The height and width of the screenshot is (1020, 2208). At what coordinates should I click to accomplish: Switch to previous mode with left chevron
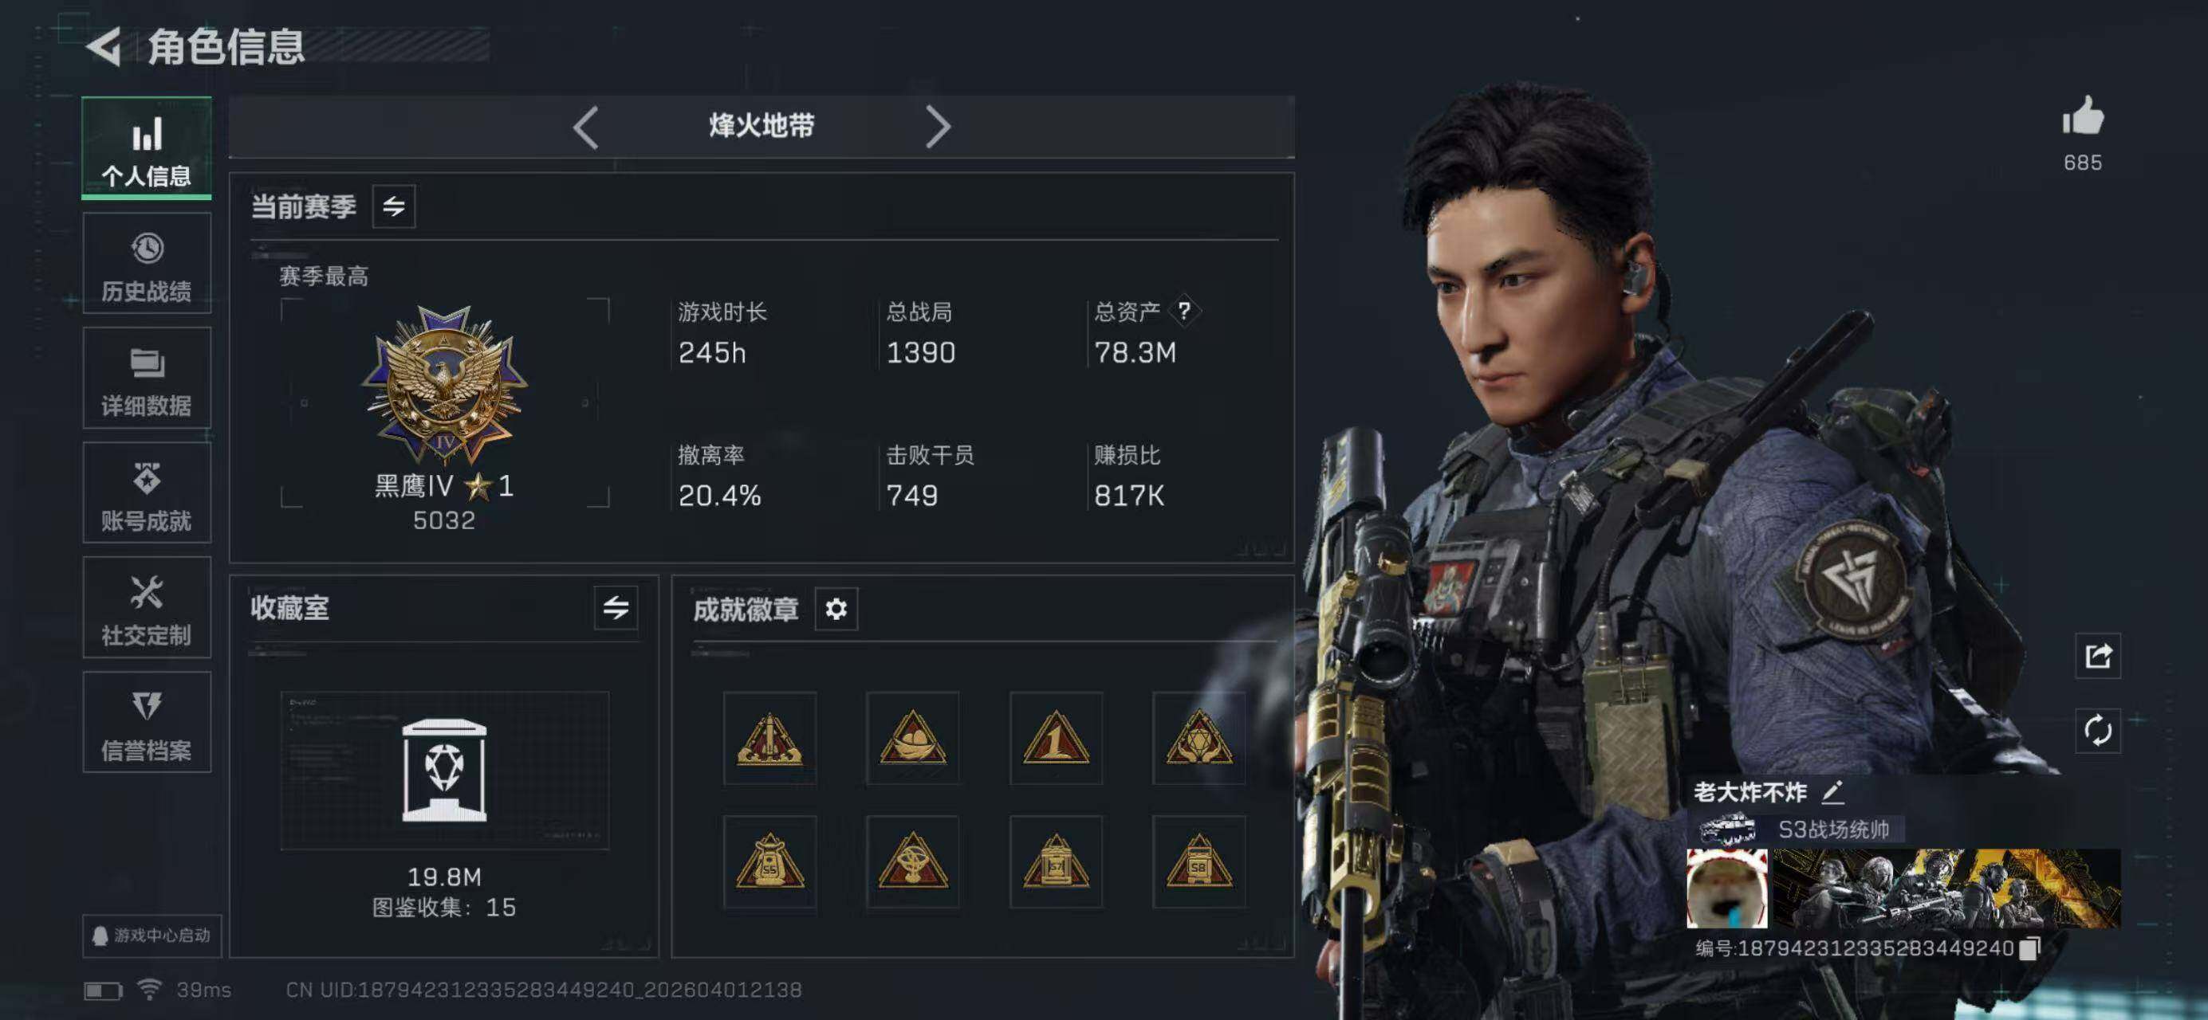coord(585,127)
